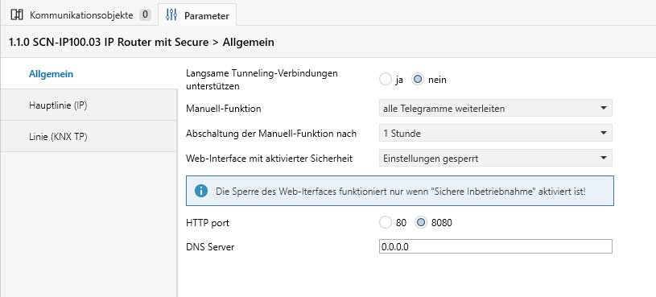Set HTTP port to 8080
Image resolution: width=656 pixels, height=297 pixels.
[x=420, y=223]
